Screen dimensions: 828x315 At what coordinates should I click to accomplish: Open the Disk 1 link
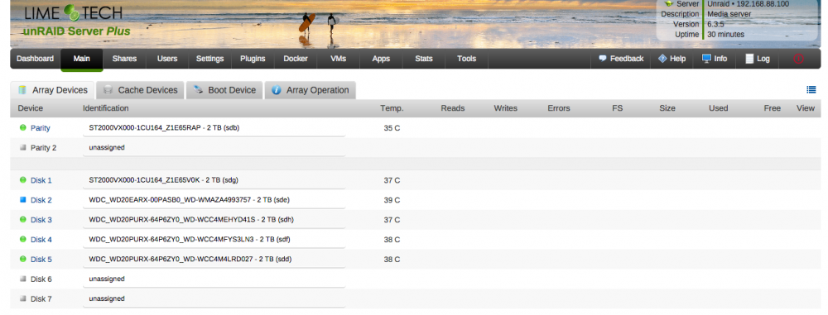pyautogui.click(x=41, y=180)
